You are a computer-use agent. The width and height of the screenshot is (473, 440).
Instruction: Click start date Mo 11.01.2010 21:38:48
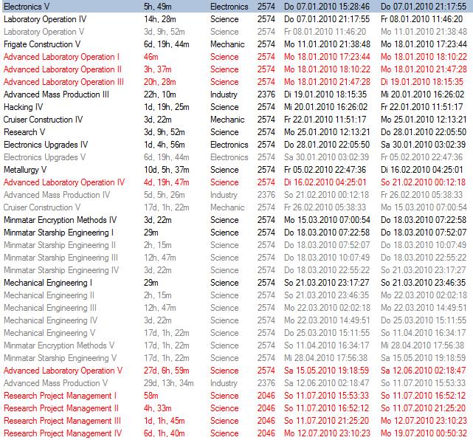327,44
